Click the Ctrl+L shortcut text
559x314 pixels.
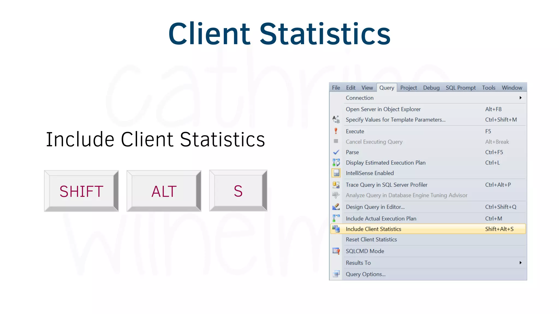pyautogui.click(x=492, y=162)
